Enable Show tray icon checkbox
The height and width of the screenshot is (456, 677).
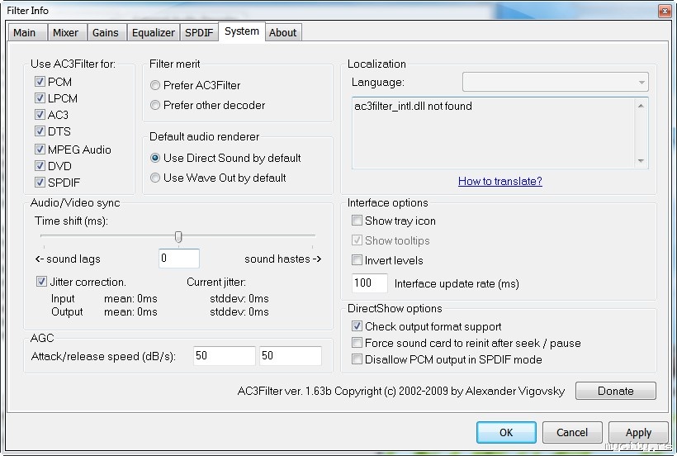(x=357, y=221)
